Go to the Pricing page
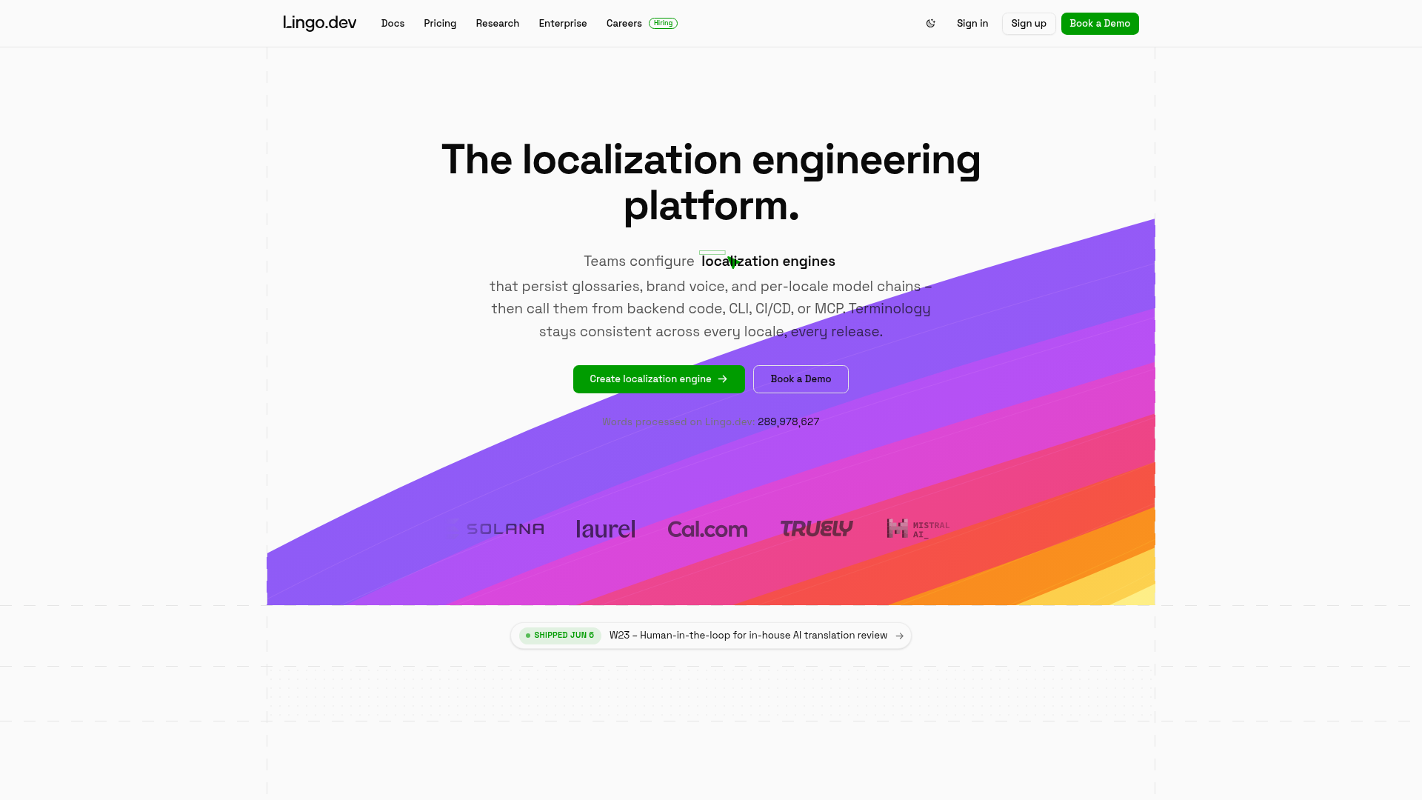This screenshot has height=800, width=1422. coord(440,24)
